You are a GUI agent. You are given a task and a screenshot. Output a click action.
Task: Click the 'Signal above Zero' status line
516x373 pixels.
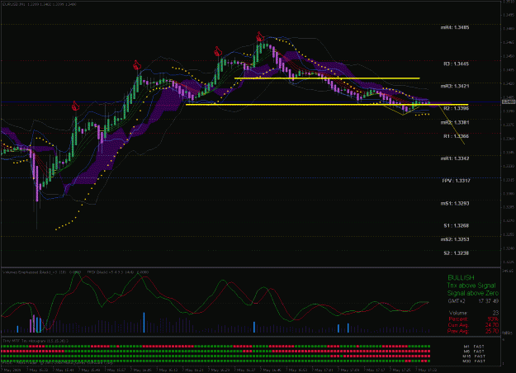click(x=472, y=293)
